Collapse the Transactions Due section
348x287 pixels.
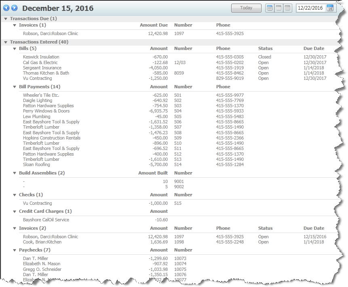[x=6, y=19]
